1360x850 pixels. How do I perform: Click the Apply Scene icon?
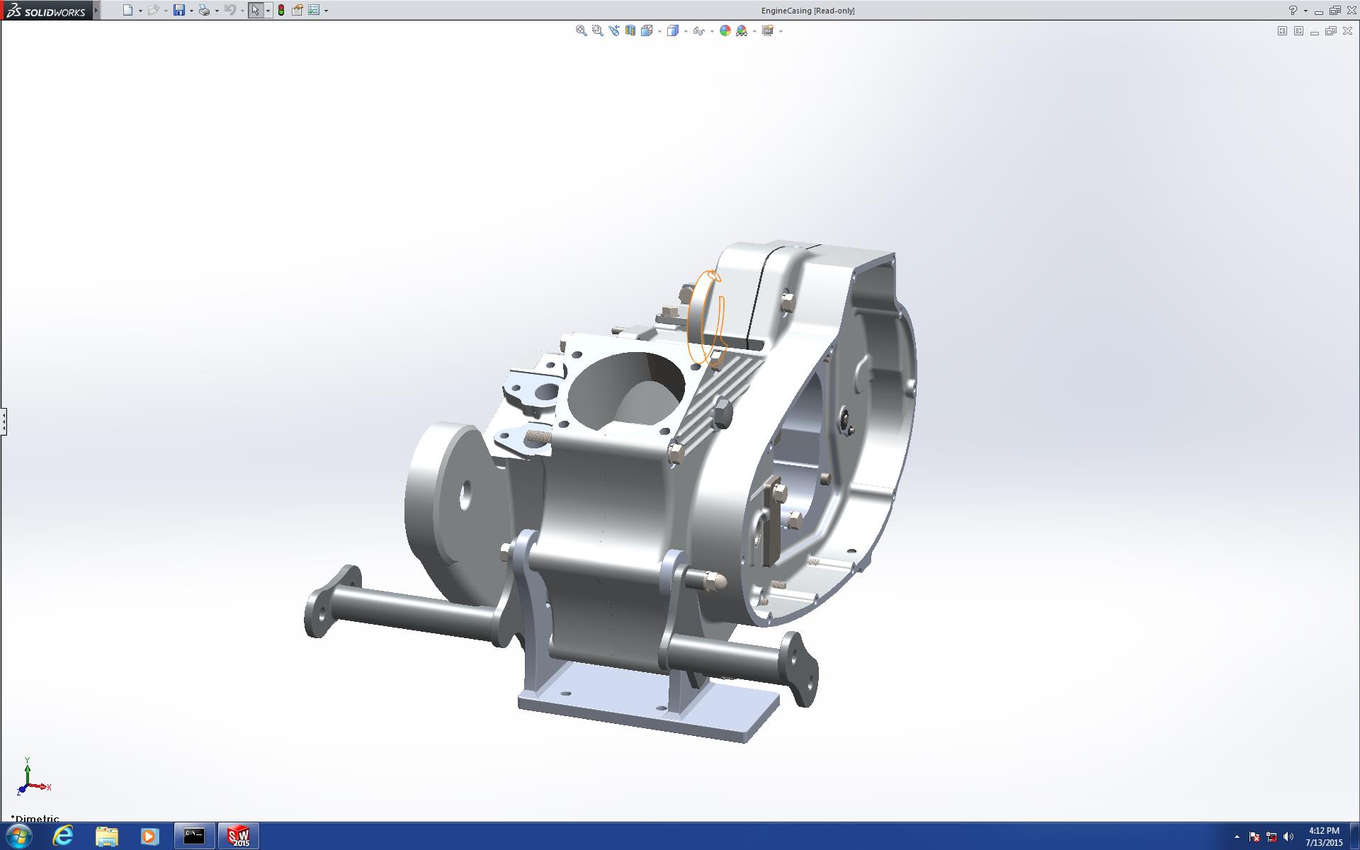[742, 30]
